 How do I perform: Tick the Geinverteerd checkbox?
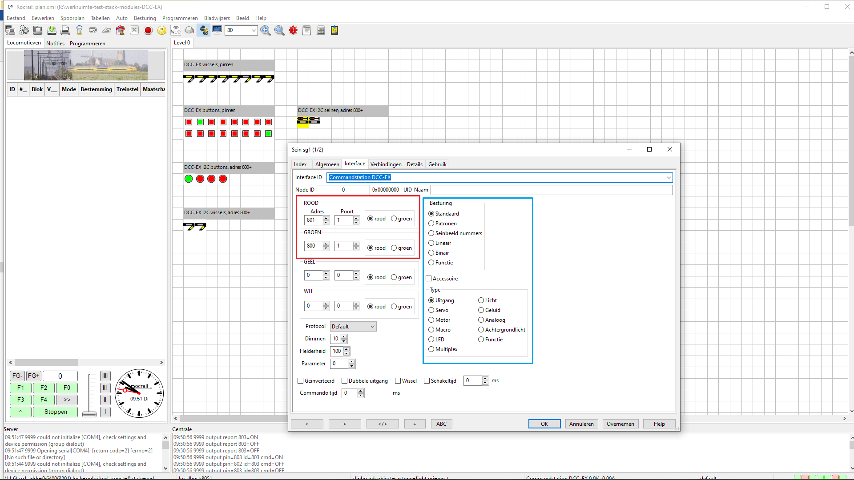click(x=301, y=381)
